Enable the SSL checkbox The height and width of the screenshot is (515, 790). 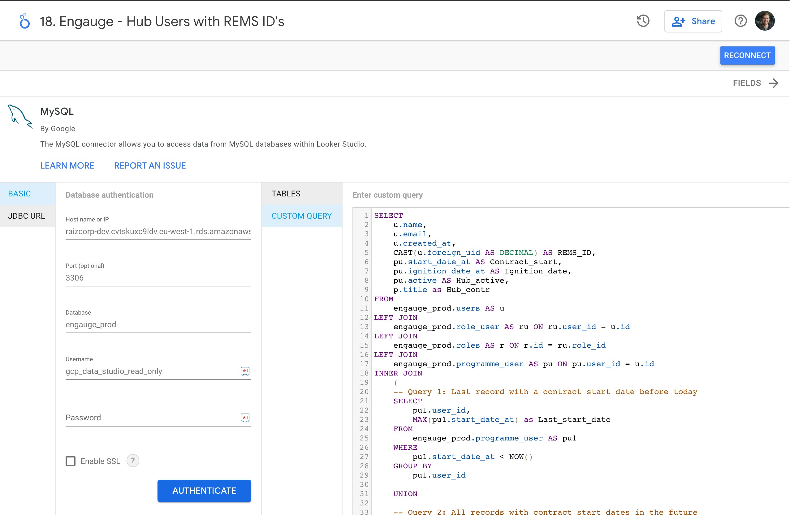(x=70, y=461)
